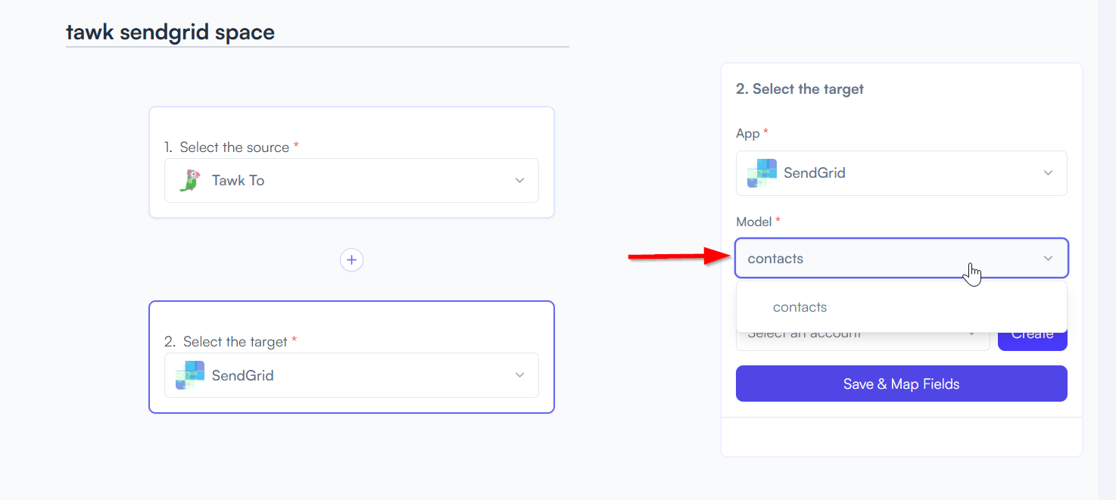Viewport: 1116px width, 500px height.
Task: Click the Create account button
Action: click(x=1033, y=338)
